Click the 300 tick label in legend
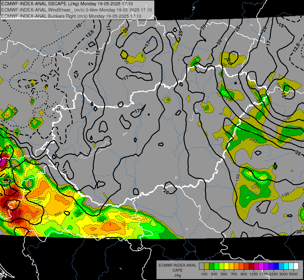The image size is (304, 280). 214,274
